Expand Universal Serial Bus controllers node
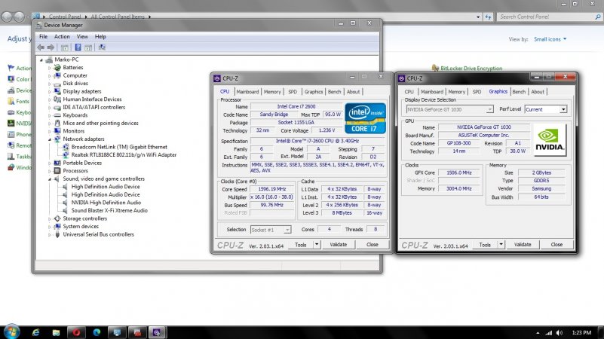This screenshot has width=604, height=339. coord(50,234)
